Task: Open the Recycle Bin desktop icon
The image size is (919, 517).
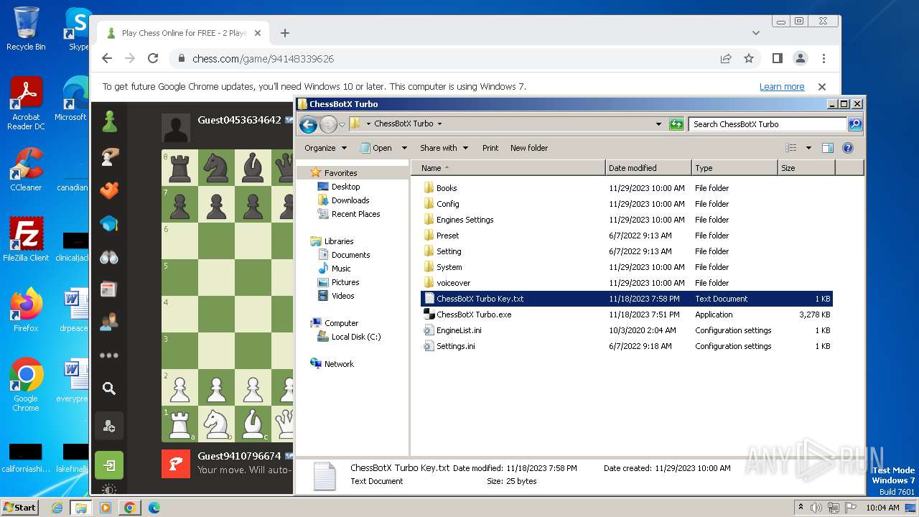Action: tap(26, 29)
